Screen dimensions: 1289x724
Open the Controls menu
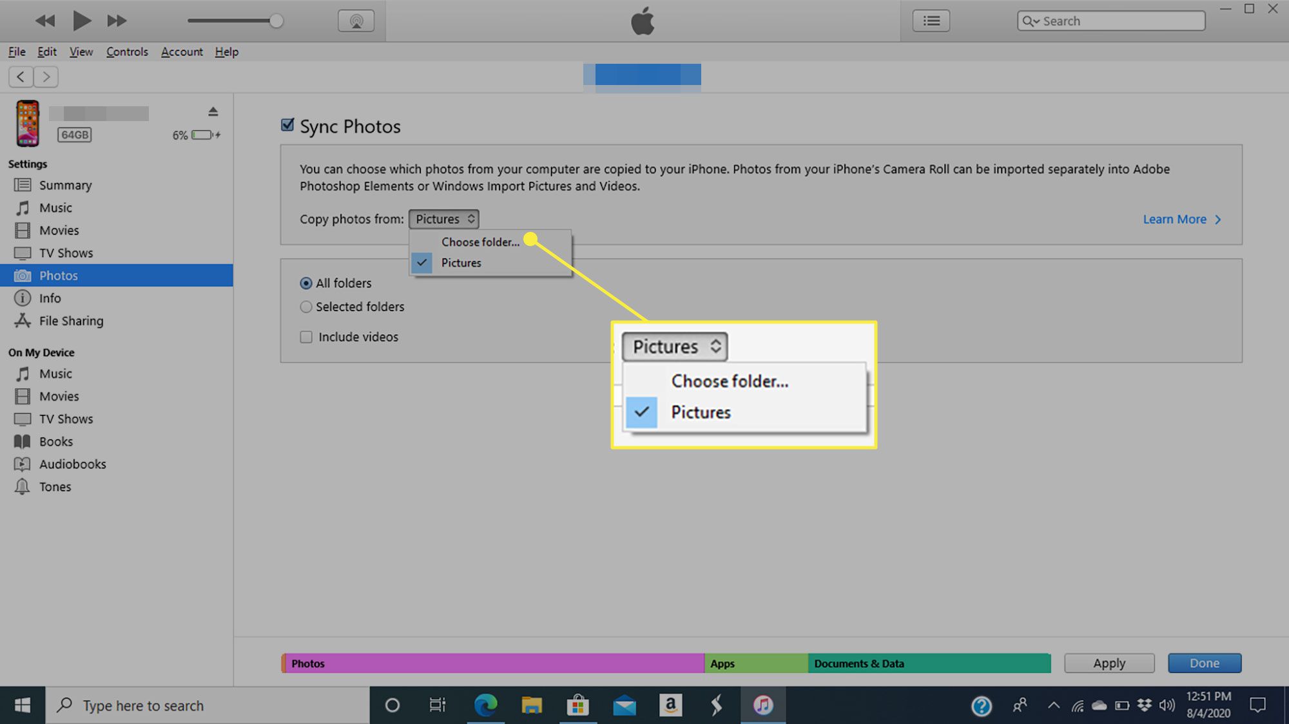(x=128, y=50)
